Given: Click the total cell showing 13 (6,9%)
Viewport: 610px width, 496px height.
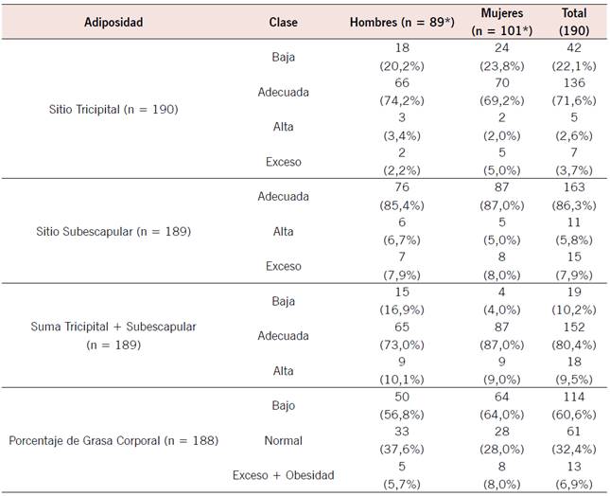Looking at the screenshot, I should (573, 475).
